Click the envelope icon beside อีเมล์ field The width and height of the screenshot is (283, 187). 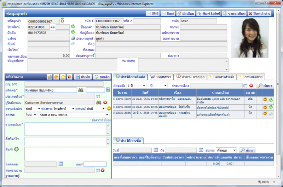[x=73, y=43]
